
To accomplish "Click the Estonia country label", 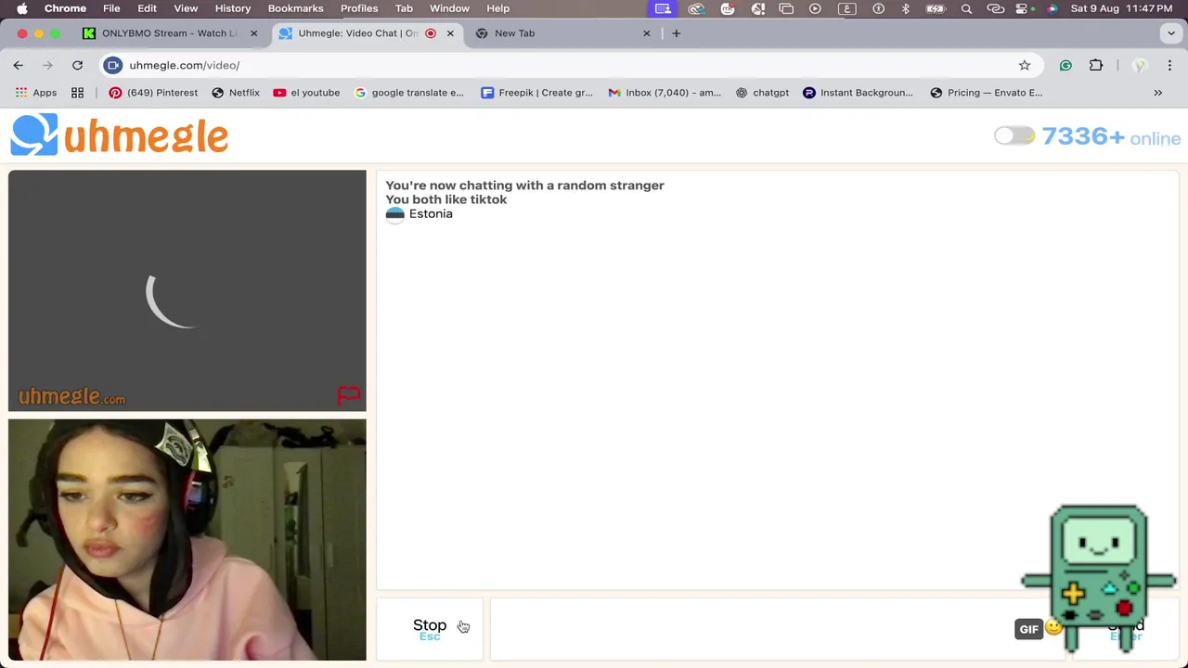I will [431, 213].
